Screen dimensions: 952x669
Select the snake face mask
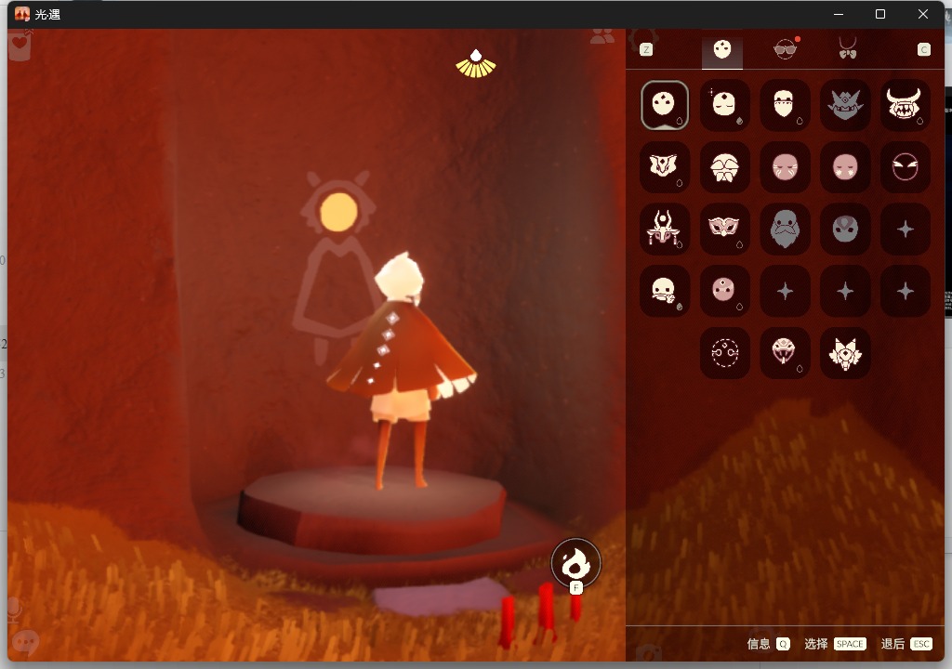pos(786,353)
